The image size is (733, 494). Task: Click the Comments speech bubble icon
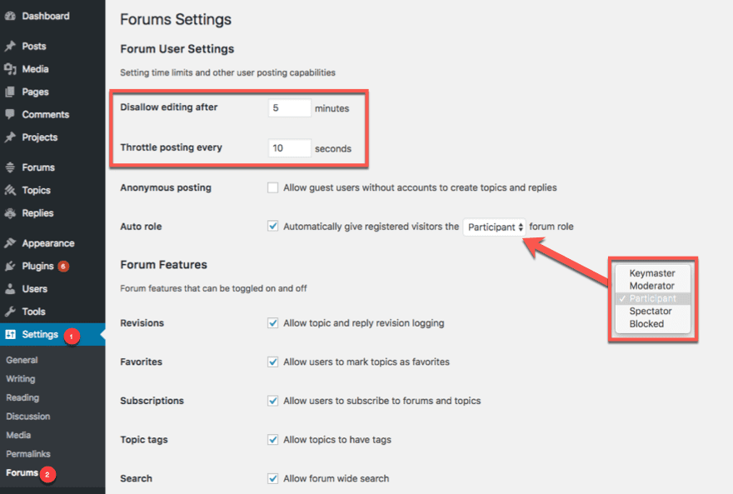pyautogui.click(x=10, y=115)
